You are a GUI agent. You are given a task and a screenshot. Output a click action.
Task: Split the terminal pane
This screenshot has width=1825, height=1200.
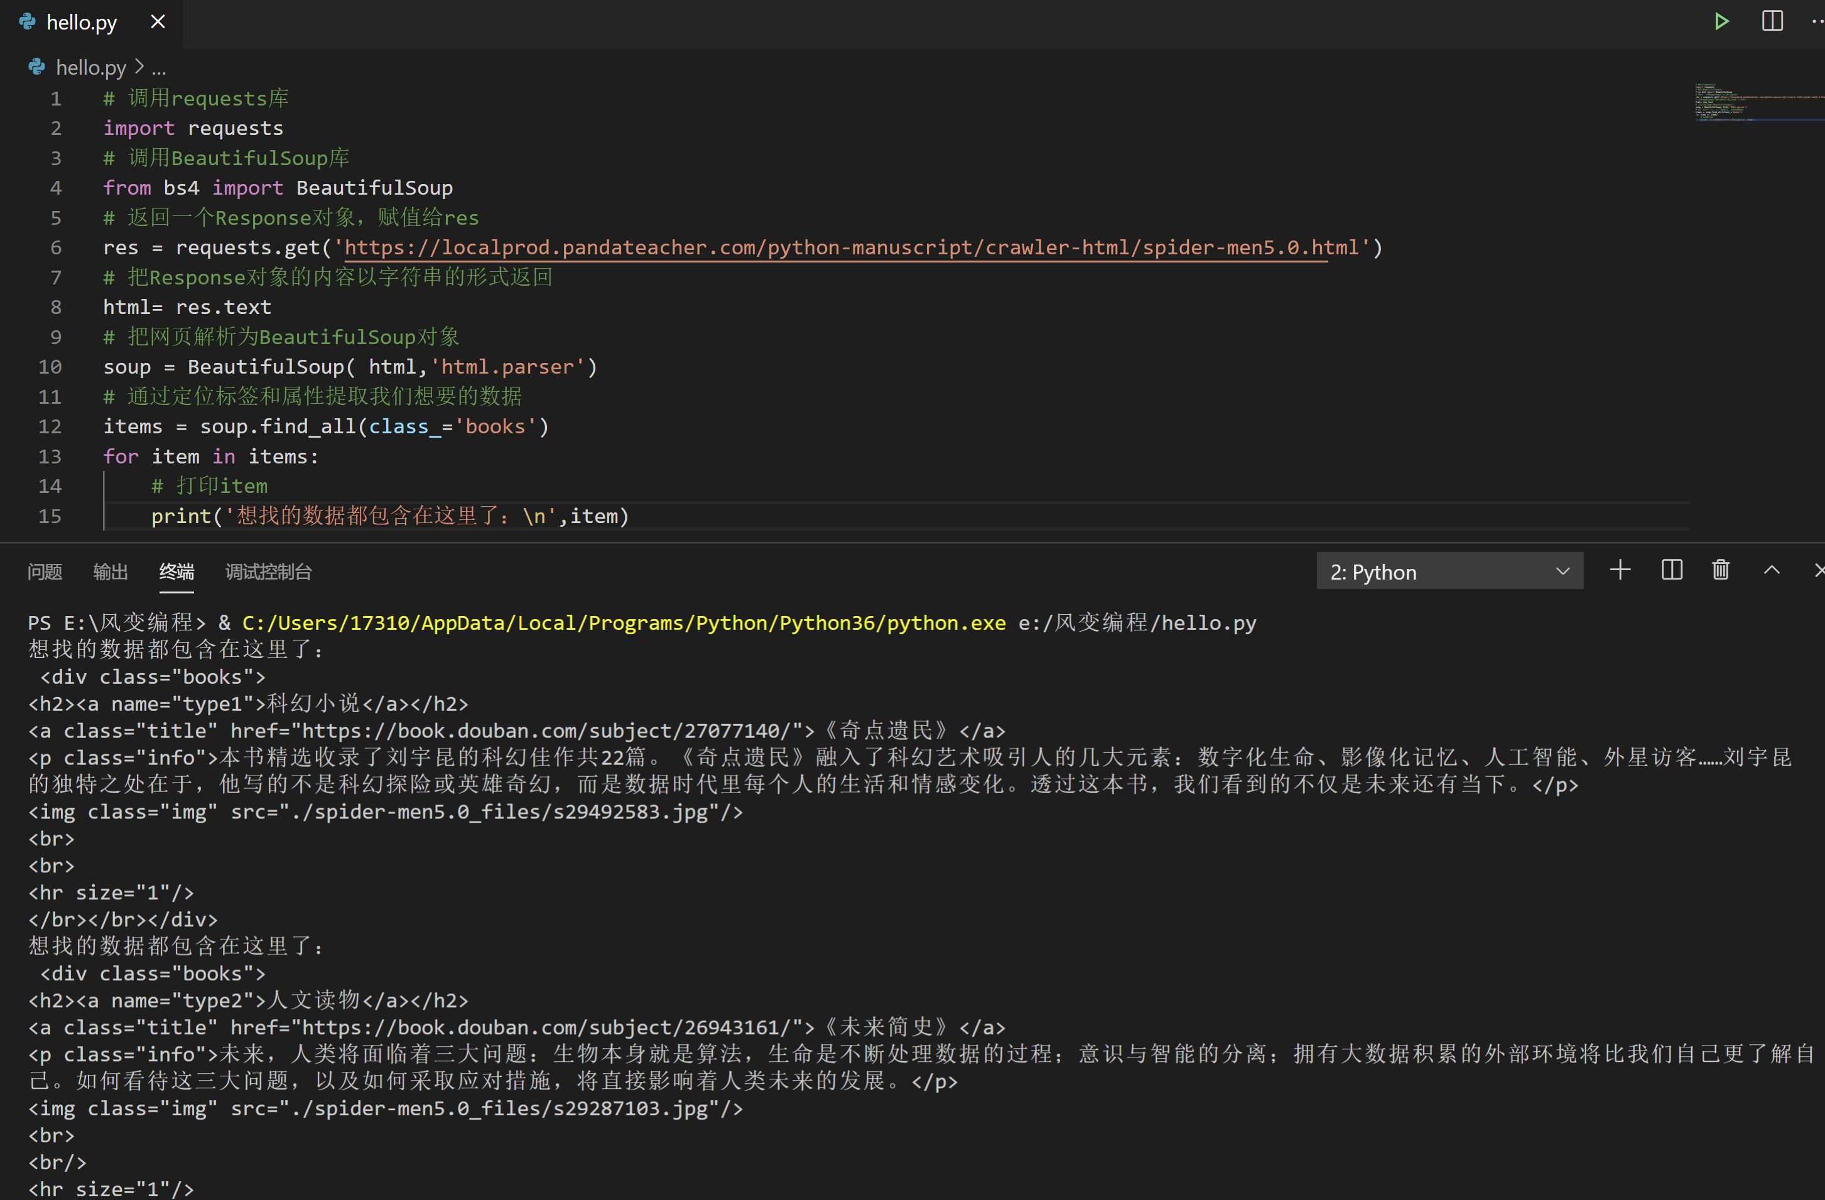[x=1672, y=570]
